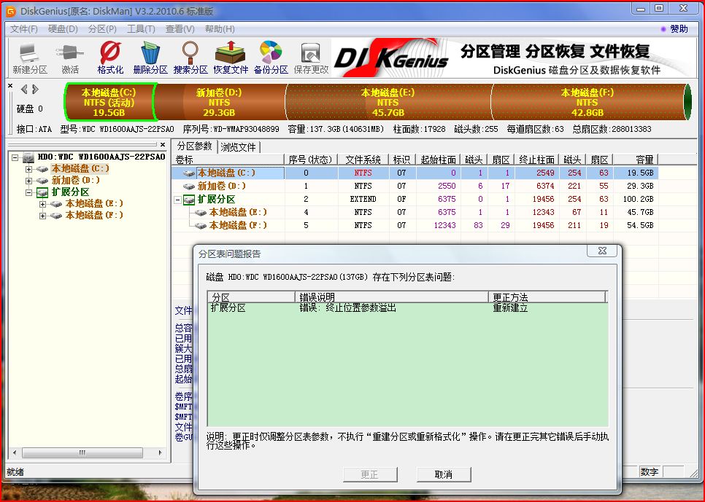
Task: Click the 备份分区 disc icon
Action: coord(271,58)
